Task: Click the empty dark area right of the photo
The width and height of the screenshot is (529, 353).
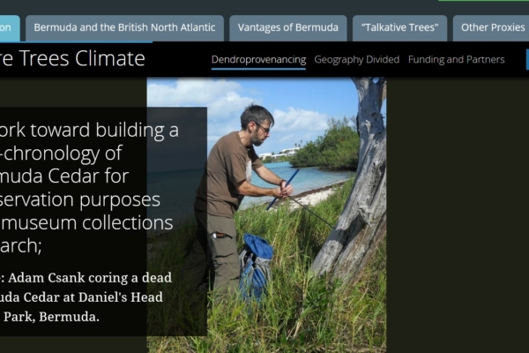Action: [458, 215]
